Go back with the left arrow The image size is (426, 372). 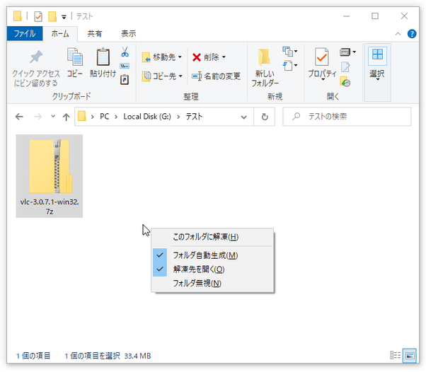(x=19, y=117)
